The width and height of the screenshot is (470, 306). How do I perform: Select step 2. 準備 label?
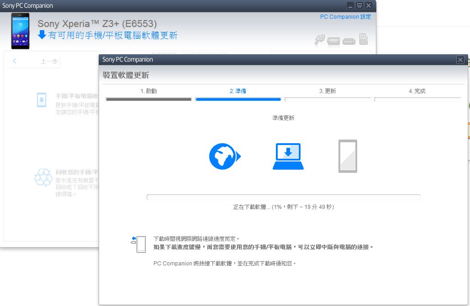point(238,91)
